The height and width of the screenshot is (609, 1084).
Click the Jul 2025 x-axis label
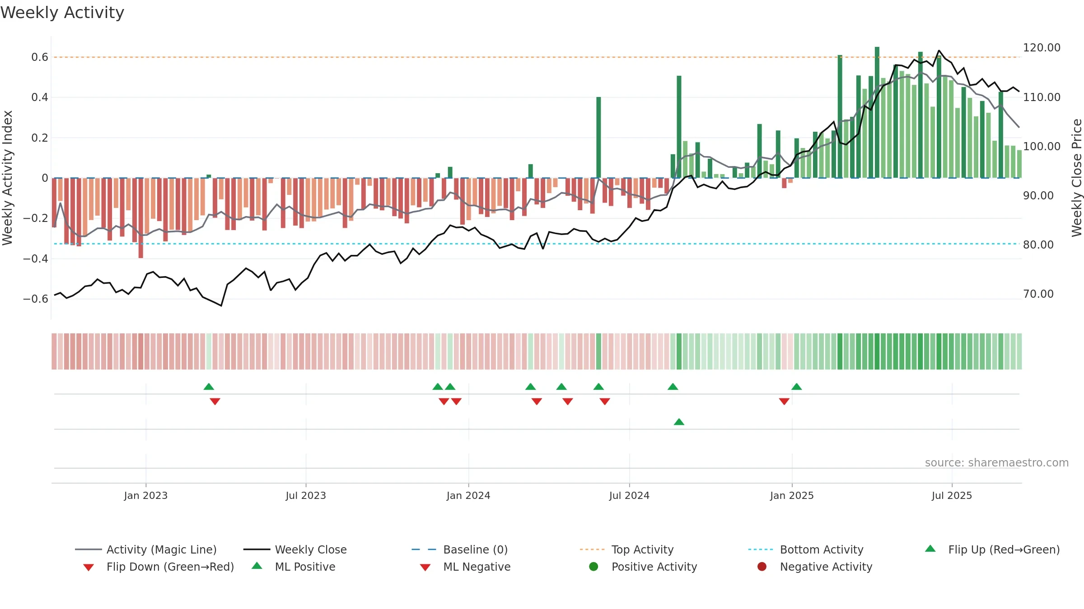tap(952, 496)
